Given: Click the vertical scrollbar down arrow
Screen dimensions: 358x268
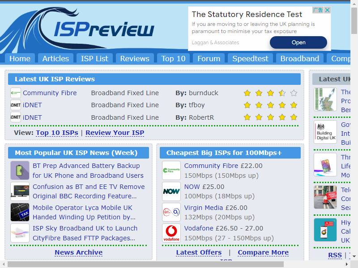Looking at the screenshot, I should tap(354, 256).
